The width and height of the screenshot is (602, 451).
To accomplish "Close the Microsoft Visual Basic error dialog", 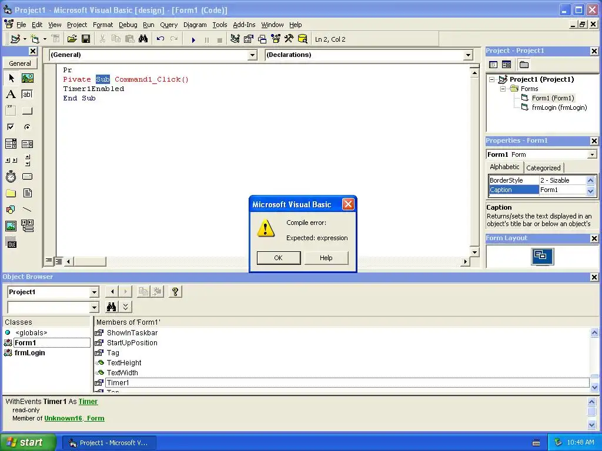I will click(348, 204).
